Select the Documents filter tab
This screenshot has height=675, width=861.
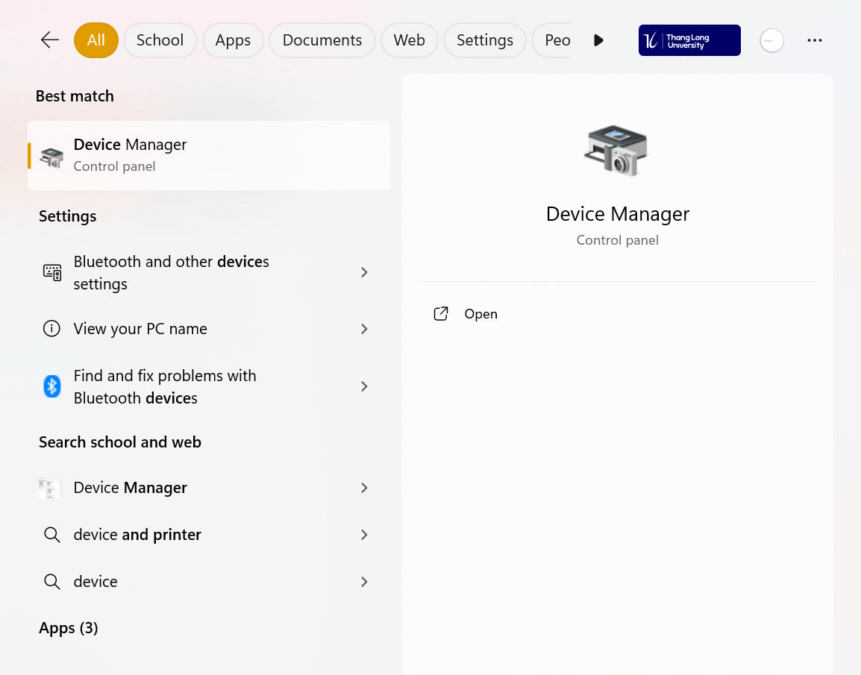click(322, 40)
